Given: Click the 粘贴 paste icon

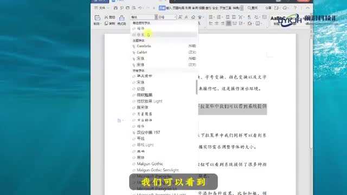Looking at the screenshot, I should (97, 18).
